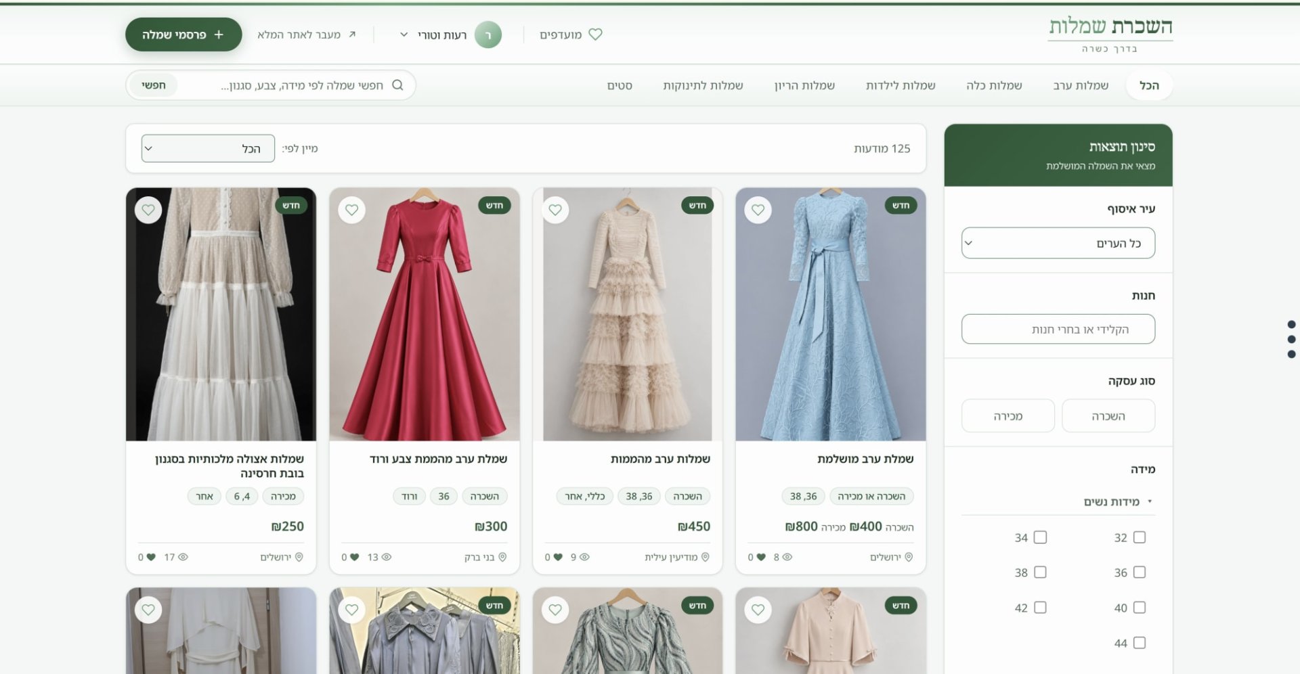The image size is (1300, 674).
Task: Favorite the white dress in second row
Action: coord(148,610)
